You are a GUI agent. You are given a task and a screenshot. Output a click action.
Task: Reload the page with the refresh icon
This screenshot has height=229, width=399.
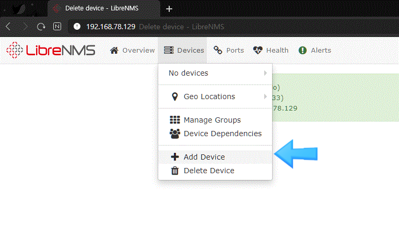[x=41, y=27]
